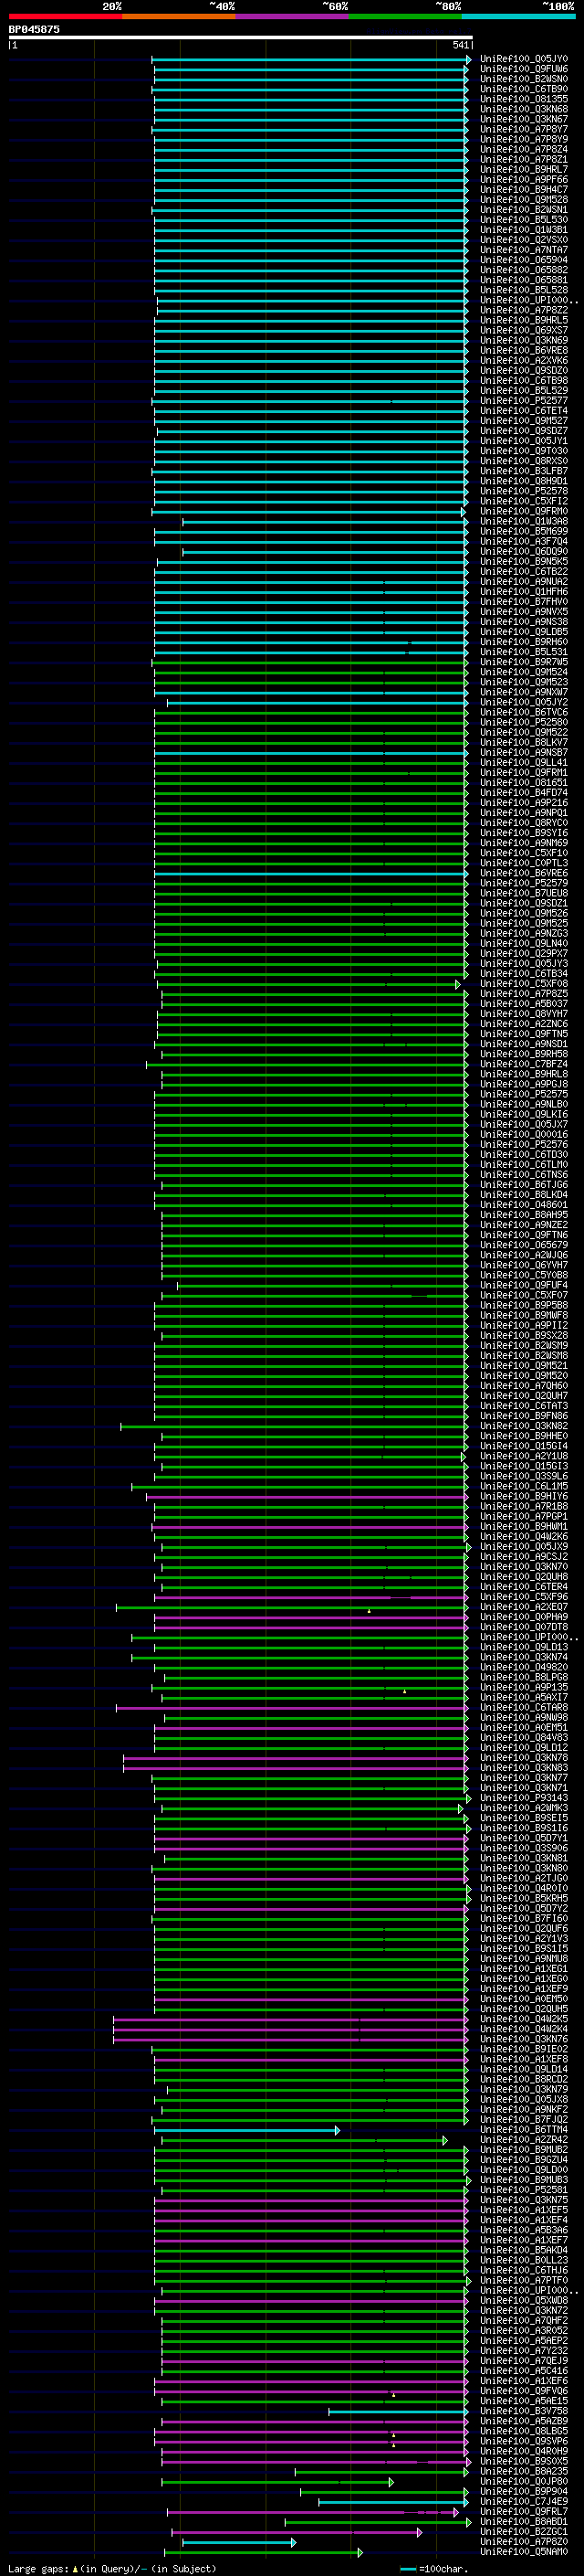Open hit UniRef100_Q9FUW6

click(524, 69)
